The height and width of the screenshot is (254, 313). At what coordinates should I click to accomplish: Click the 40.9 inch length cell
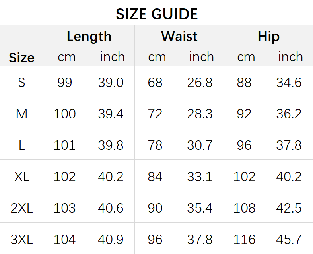point(111,239)
